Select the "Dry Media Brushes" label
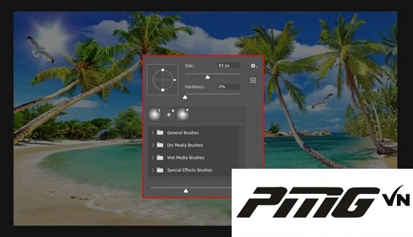 click(185, 145)
